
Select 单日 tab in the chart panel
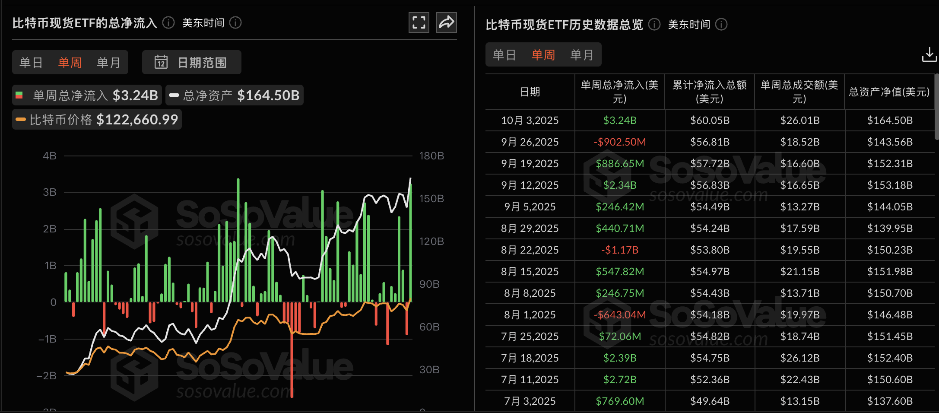pos(31,63)
